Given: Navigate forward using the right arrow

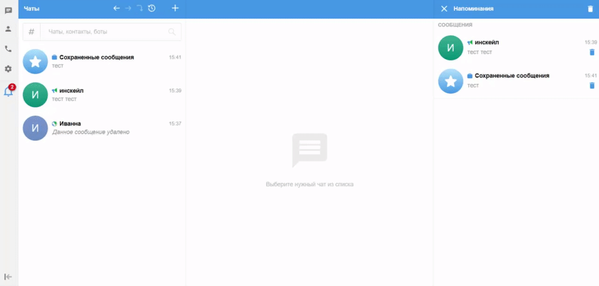Looking at the screenshot, I should click(x=128, y=8).
